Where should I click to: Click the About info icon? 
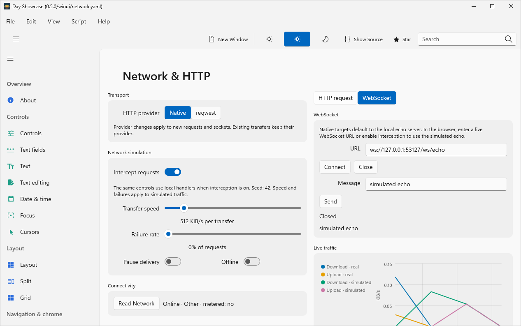point(11,100)
